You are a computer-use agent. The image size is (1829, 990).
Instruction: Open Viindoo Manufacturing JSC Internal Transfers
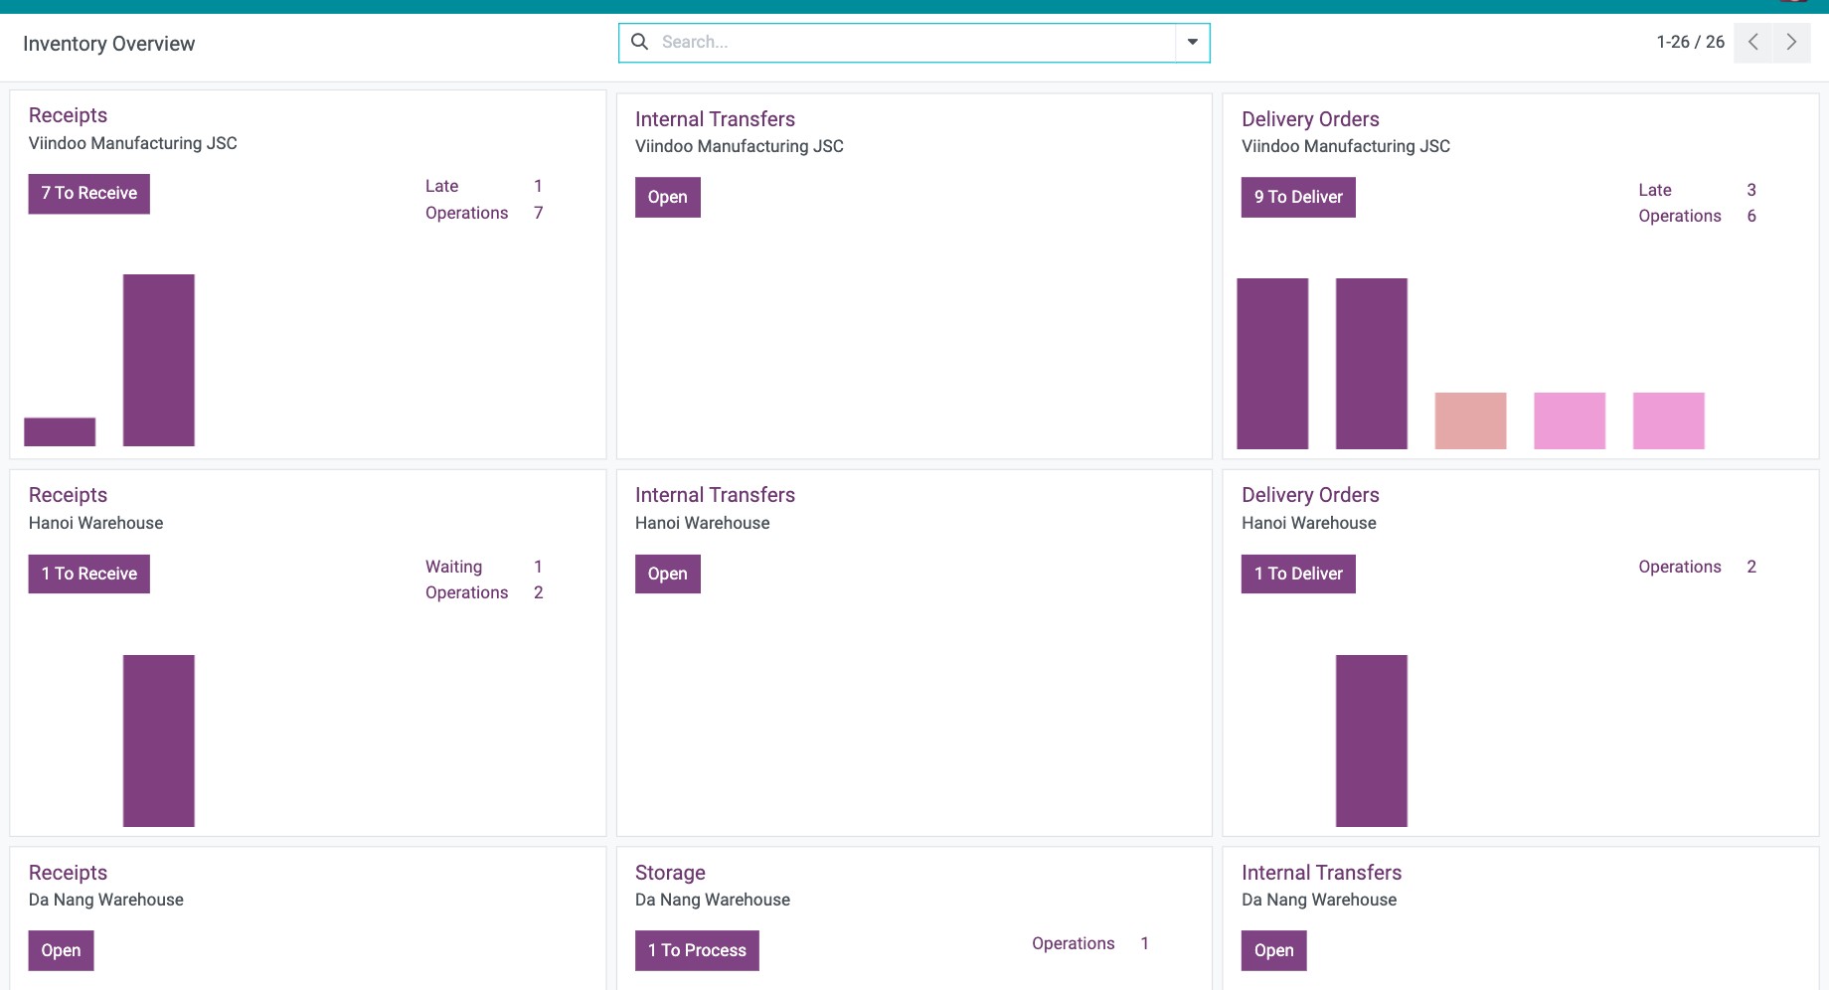point(668,197)
